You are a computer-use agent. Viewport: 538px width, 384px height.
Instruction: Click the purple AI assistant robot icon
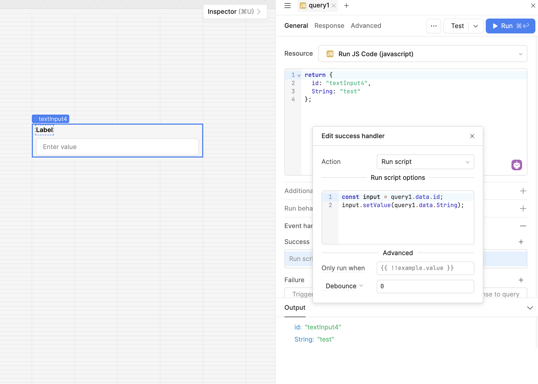click(x=517, y=165)
